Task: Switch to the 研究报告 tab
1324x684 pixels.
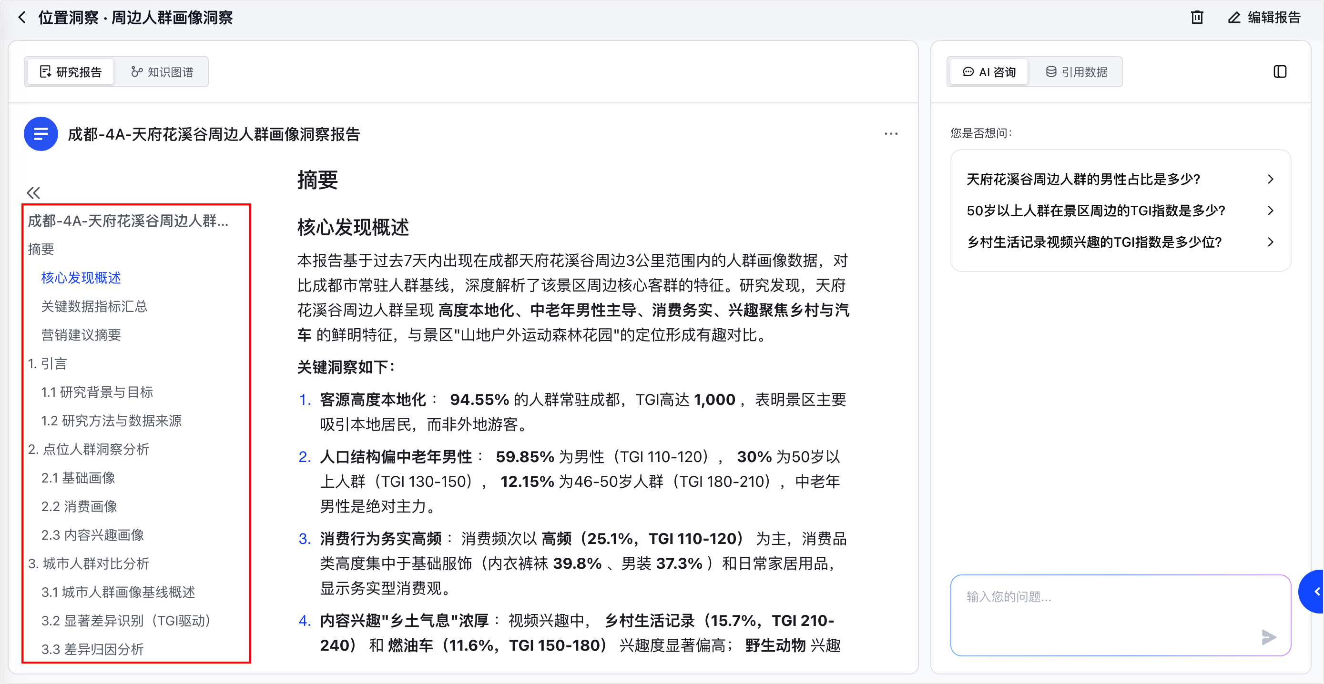Action: pos(71,72)
